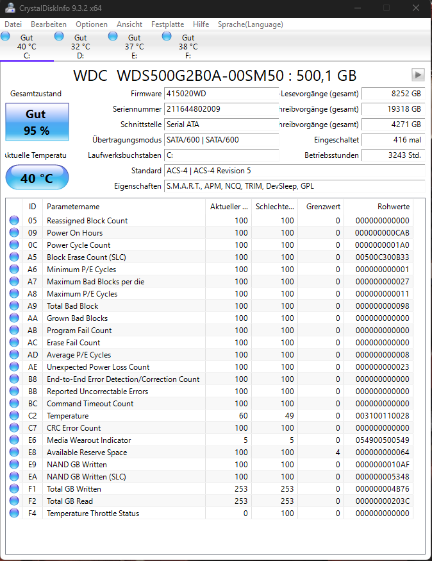
Task: Click status orb for Block Erase Count (SLC)
Action: click(14, 257)
